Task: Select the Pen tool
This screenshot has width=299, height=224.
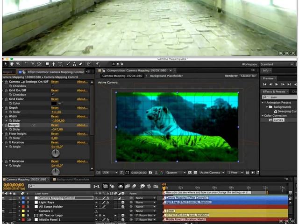Action: click(x=54, y=64)
